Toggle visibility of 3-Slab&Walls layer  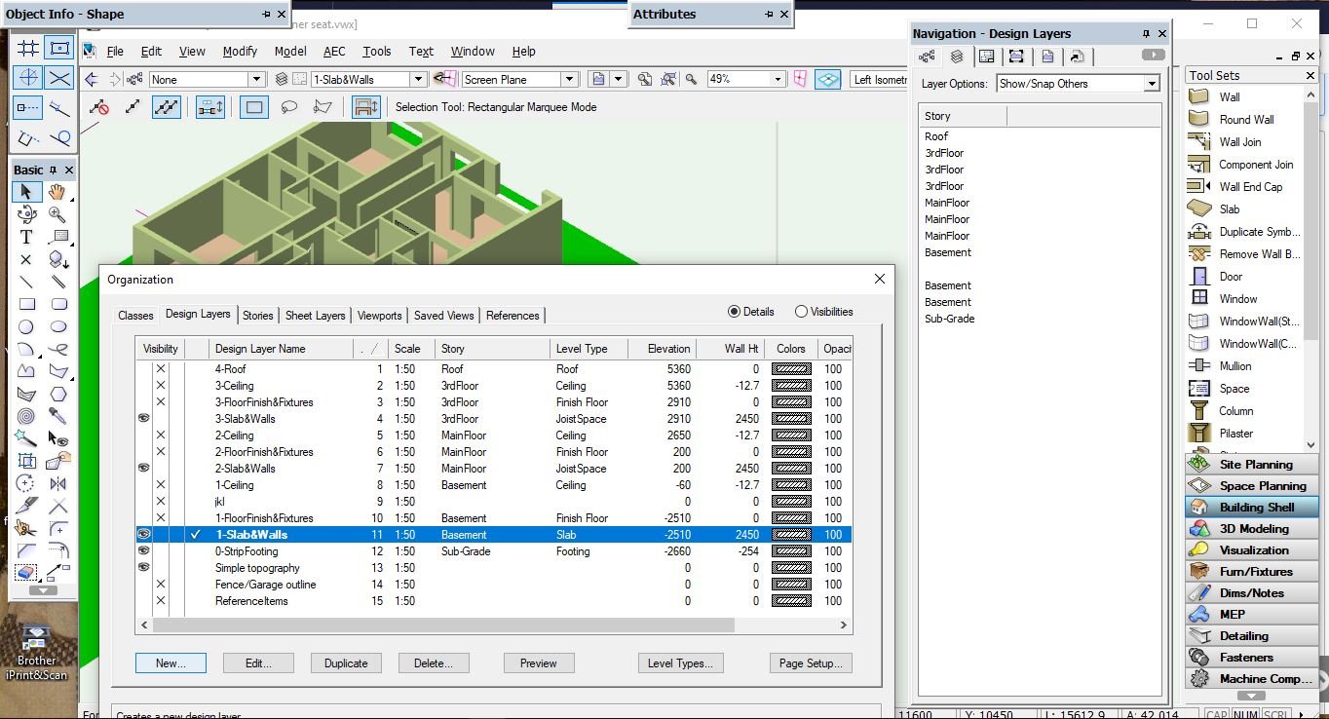(x=144, y=419)
